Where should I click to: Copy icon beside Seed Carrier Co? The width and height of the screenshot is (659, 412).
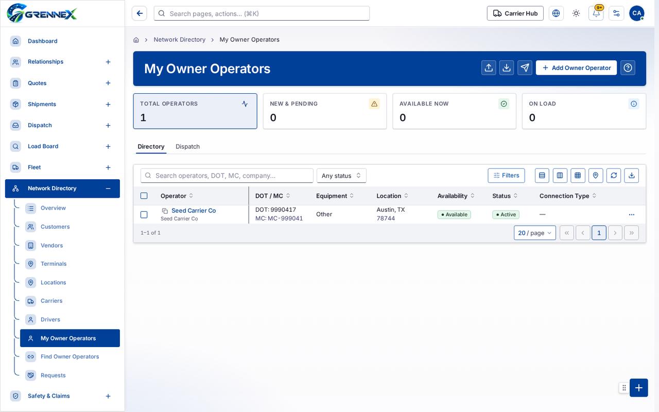pos(165,211)
